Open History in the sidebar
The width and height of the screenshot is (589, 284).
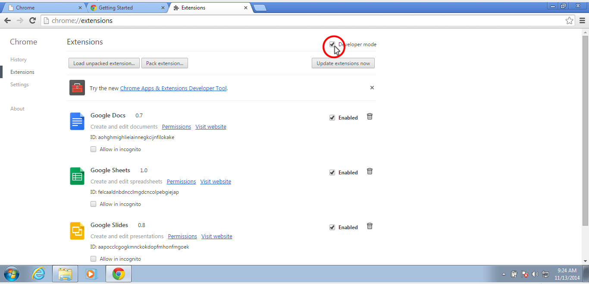19,60
